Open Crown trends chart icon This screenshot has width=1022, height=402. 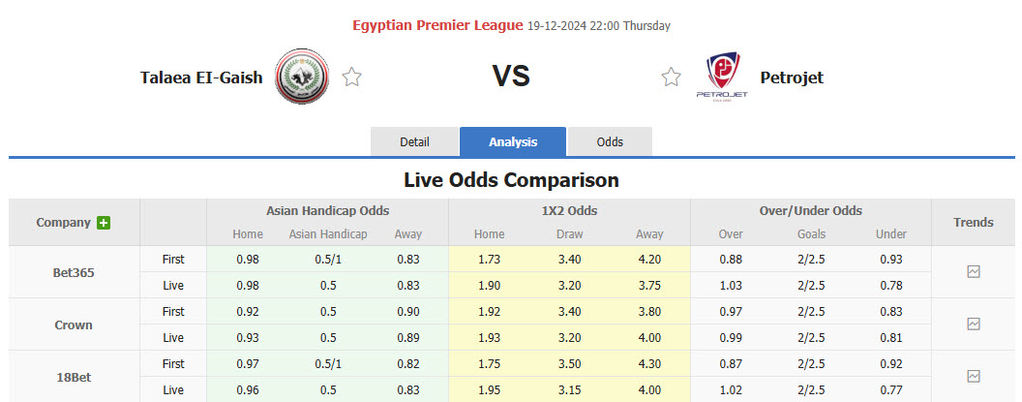pos(974,325)
